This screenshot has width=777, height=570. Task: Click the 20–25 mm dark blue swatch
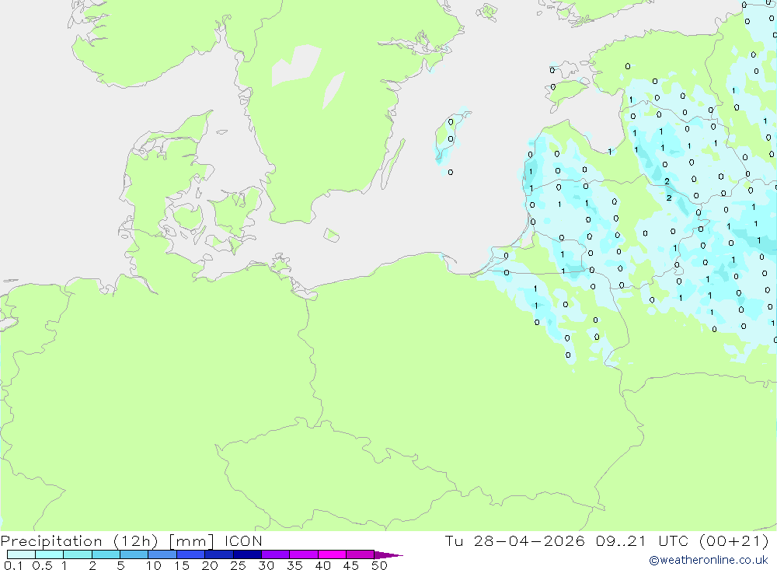coord(219,554)
